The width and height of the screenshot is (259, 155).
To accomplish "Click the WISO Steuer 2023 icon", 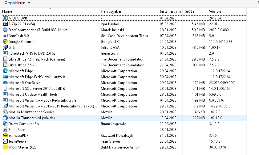I will (x=5, y=147).
